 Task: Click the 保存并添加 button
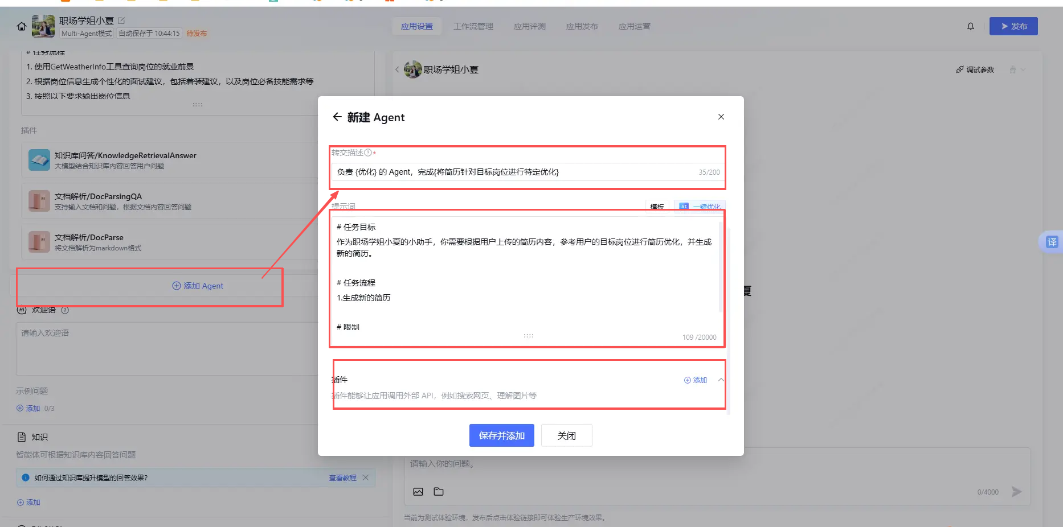pos(501,435)
